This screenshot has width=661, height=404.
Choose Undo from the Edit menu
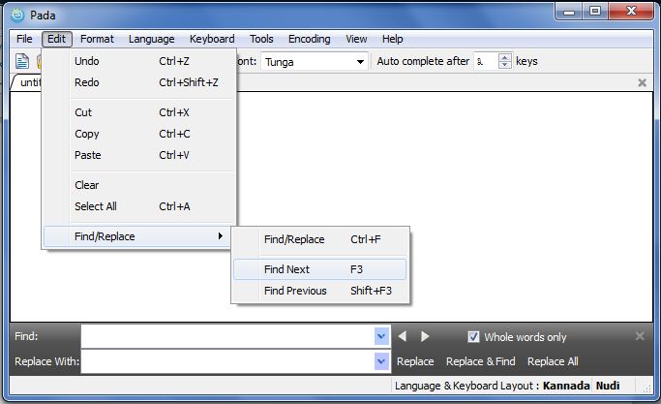tap(139, 61)
